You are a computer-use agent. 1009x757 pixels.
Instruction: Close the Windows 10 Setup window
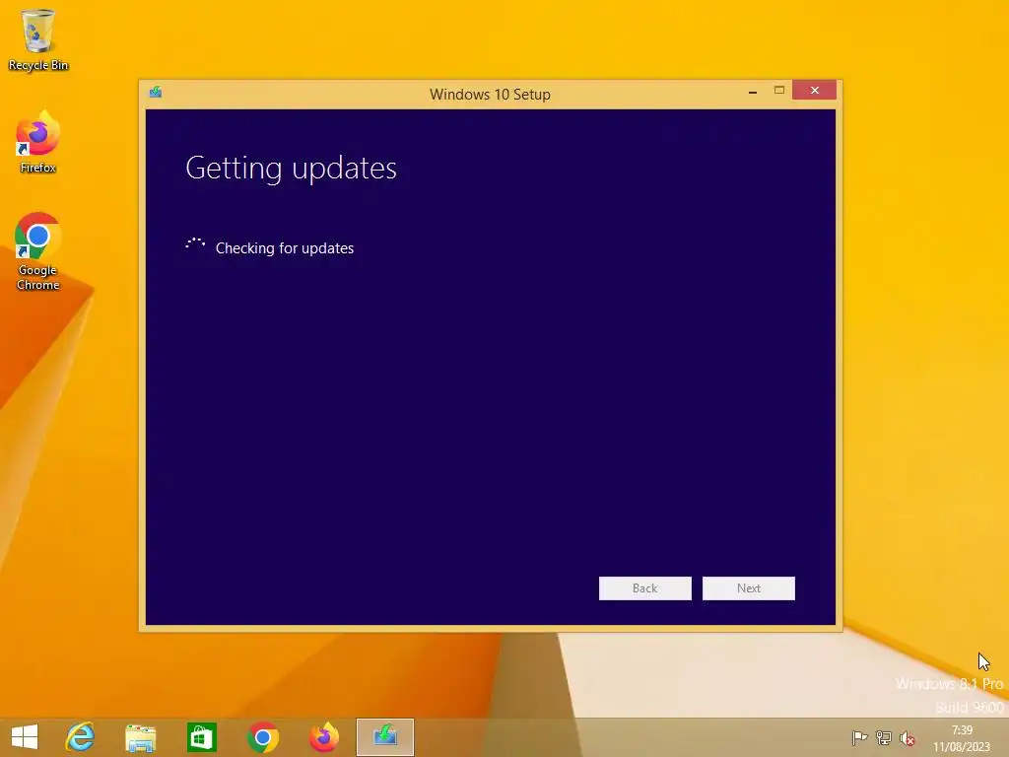814,90
